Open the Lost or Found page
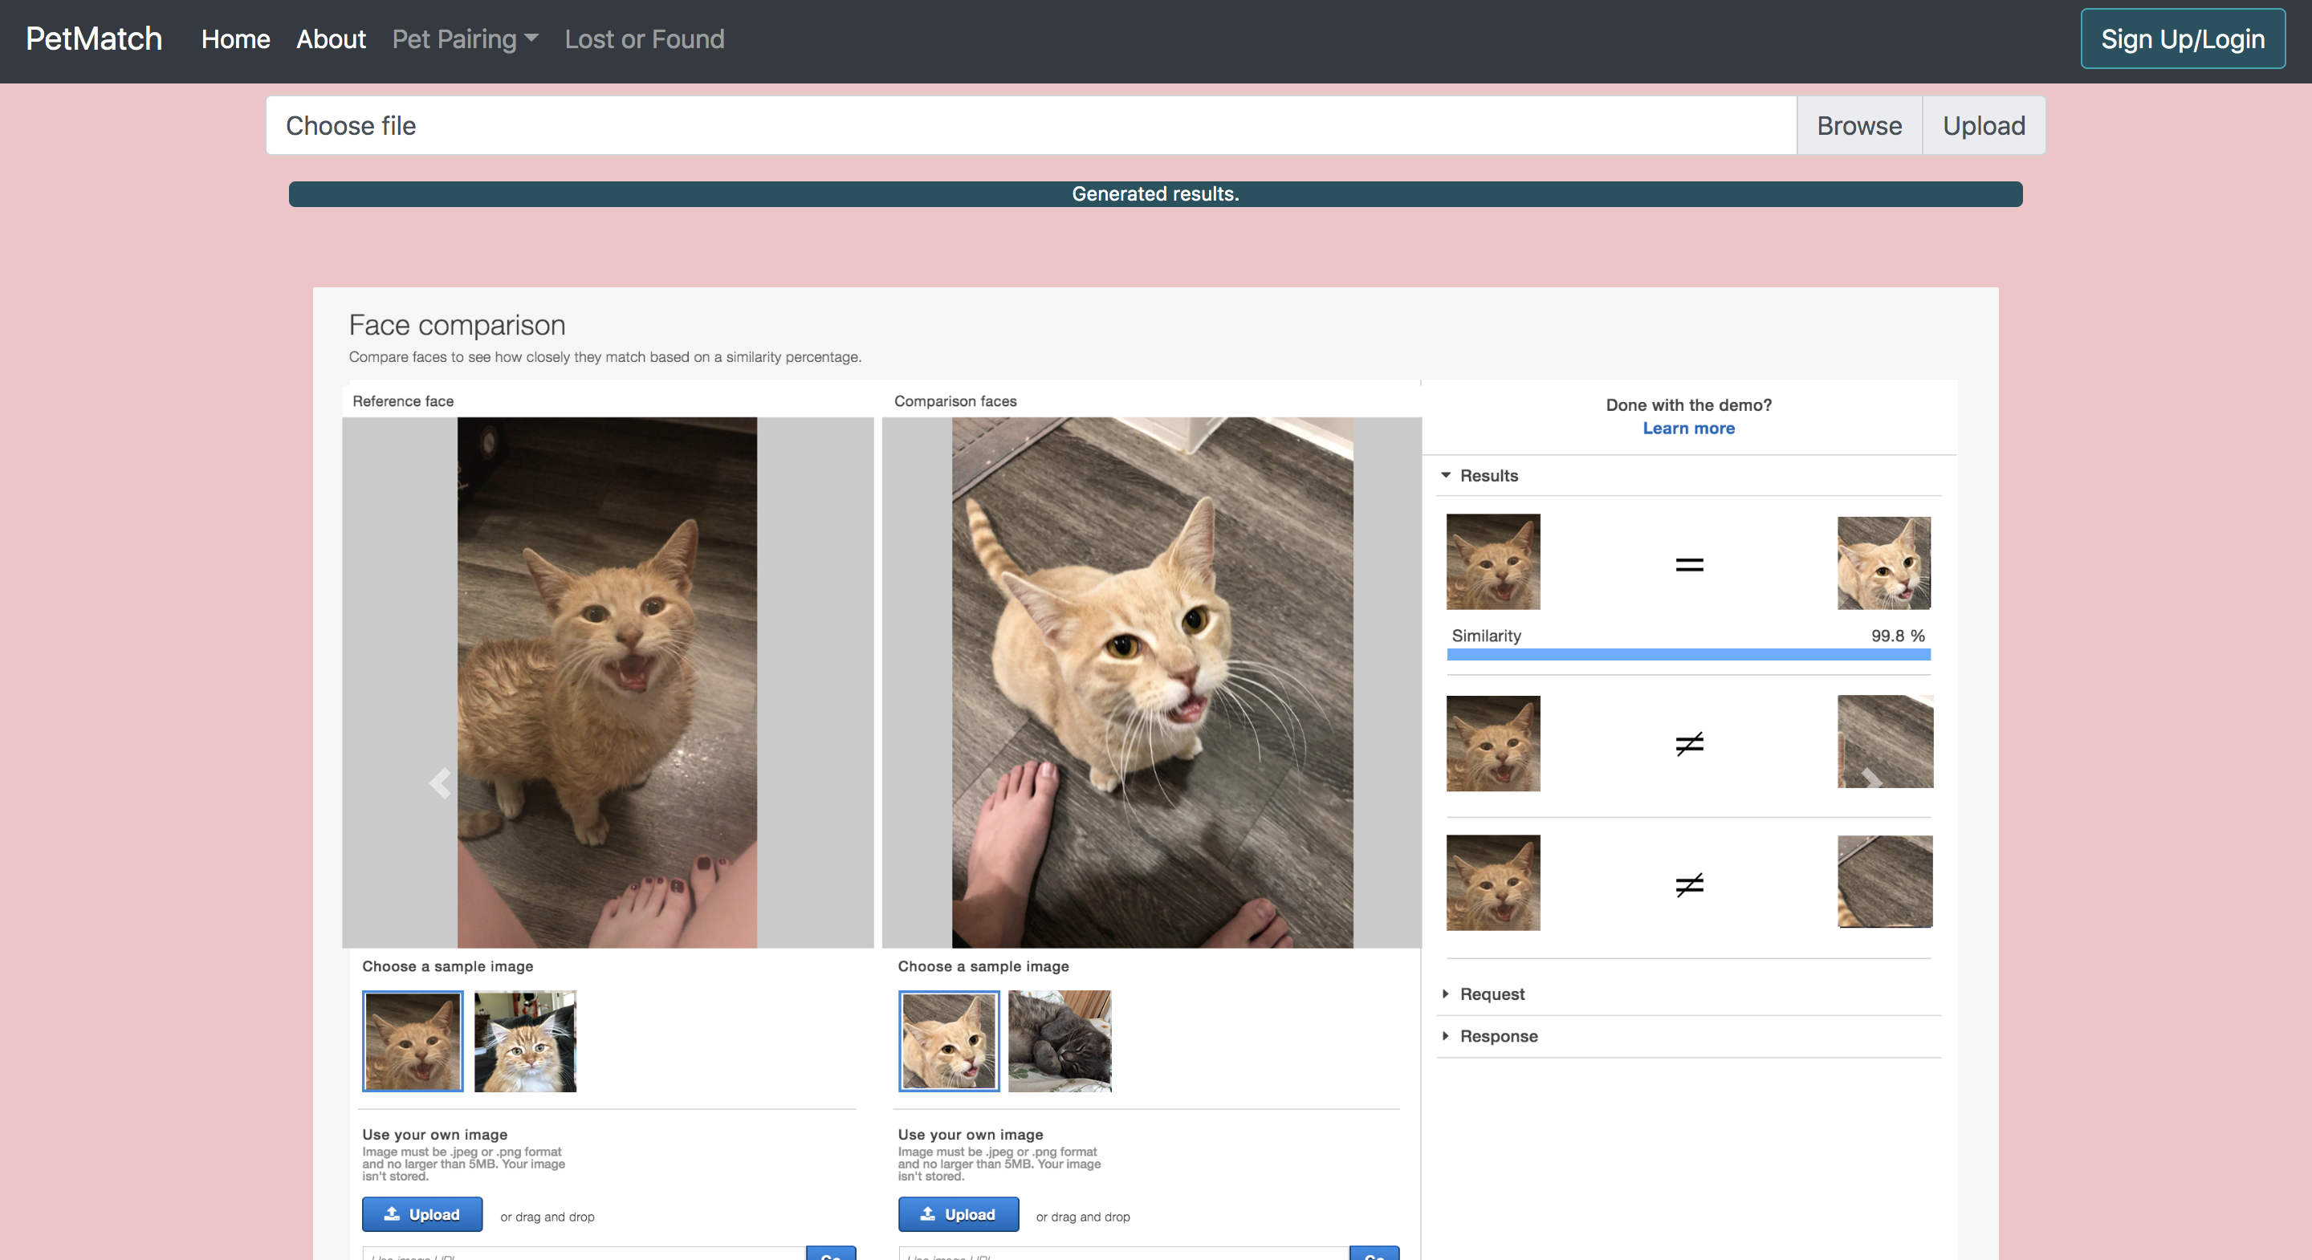The image size is (2312, 1260). tap(644, 39)
